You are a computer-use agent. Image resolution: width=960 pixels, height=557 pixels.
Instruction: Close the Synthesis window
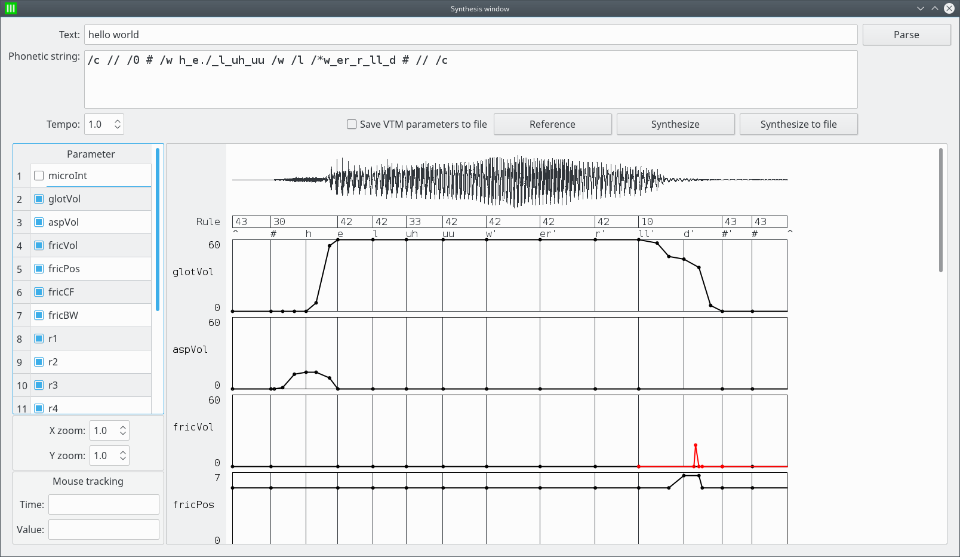pyautogui.click(x=949, y=8)
